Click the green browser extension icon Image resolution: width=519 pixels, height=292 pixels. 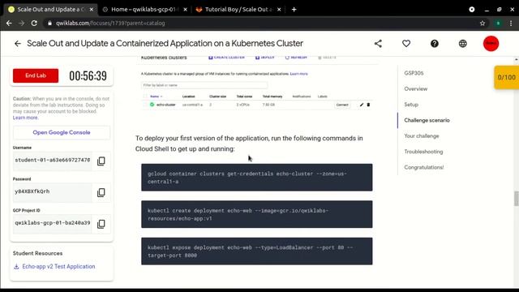click(x=498, y=24)
